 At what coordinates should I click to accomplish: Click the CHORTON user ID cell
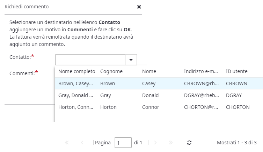pyautogui.click(x=238, y=107)
